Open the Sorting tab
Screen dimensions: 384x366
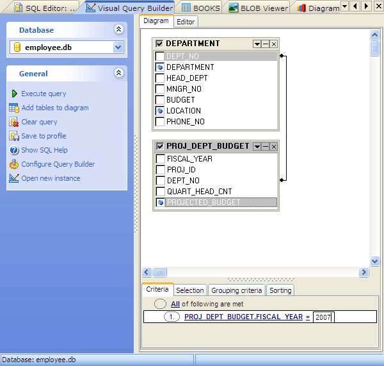click(280, 290)
